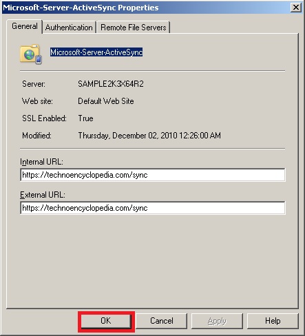Viewport: 305px width, 336px height.
Task: Click the External URL label
Action: tap(43, 195)
